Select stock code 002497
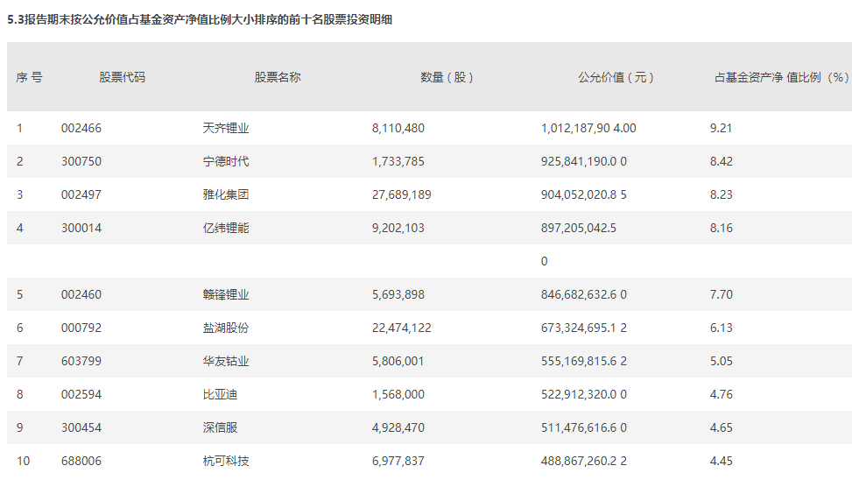The width and height of the screenshot is (852, 487). 81,194
